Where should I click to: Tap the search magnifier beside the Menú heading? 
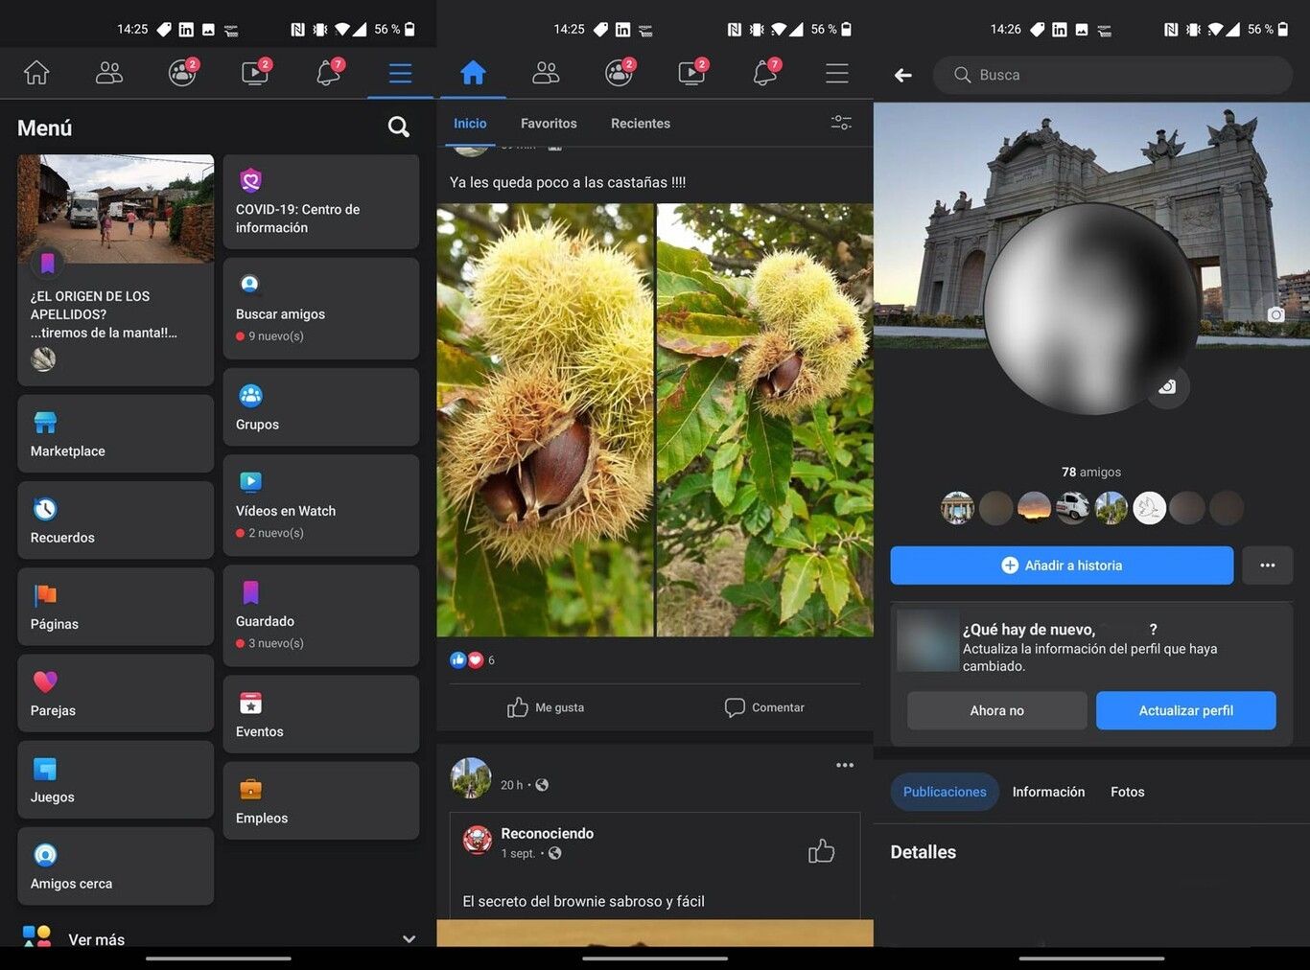398,127
